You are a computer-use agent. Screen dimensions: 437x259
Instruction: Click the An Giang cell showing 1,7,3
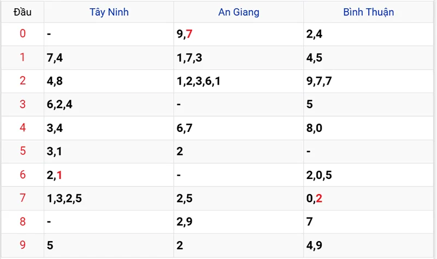tap(190, 58)
